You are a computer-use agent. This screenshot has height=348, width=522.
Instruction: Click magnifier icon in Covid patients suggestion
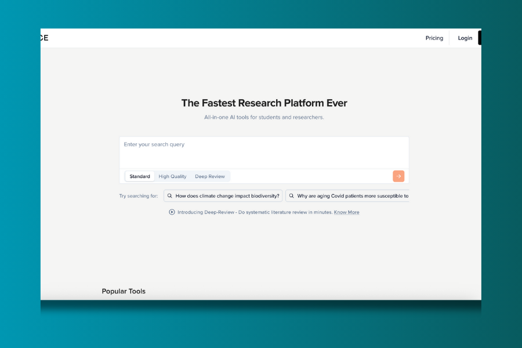pos(292,196)
